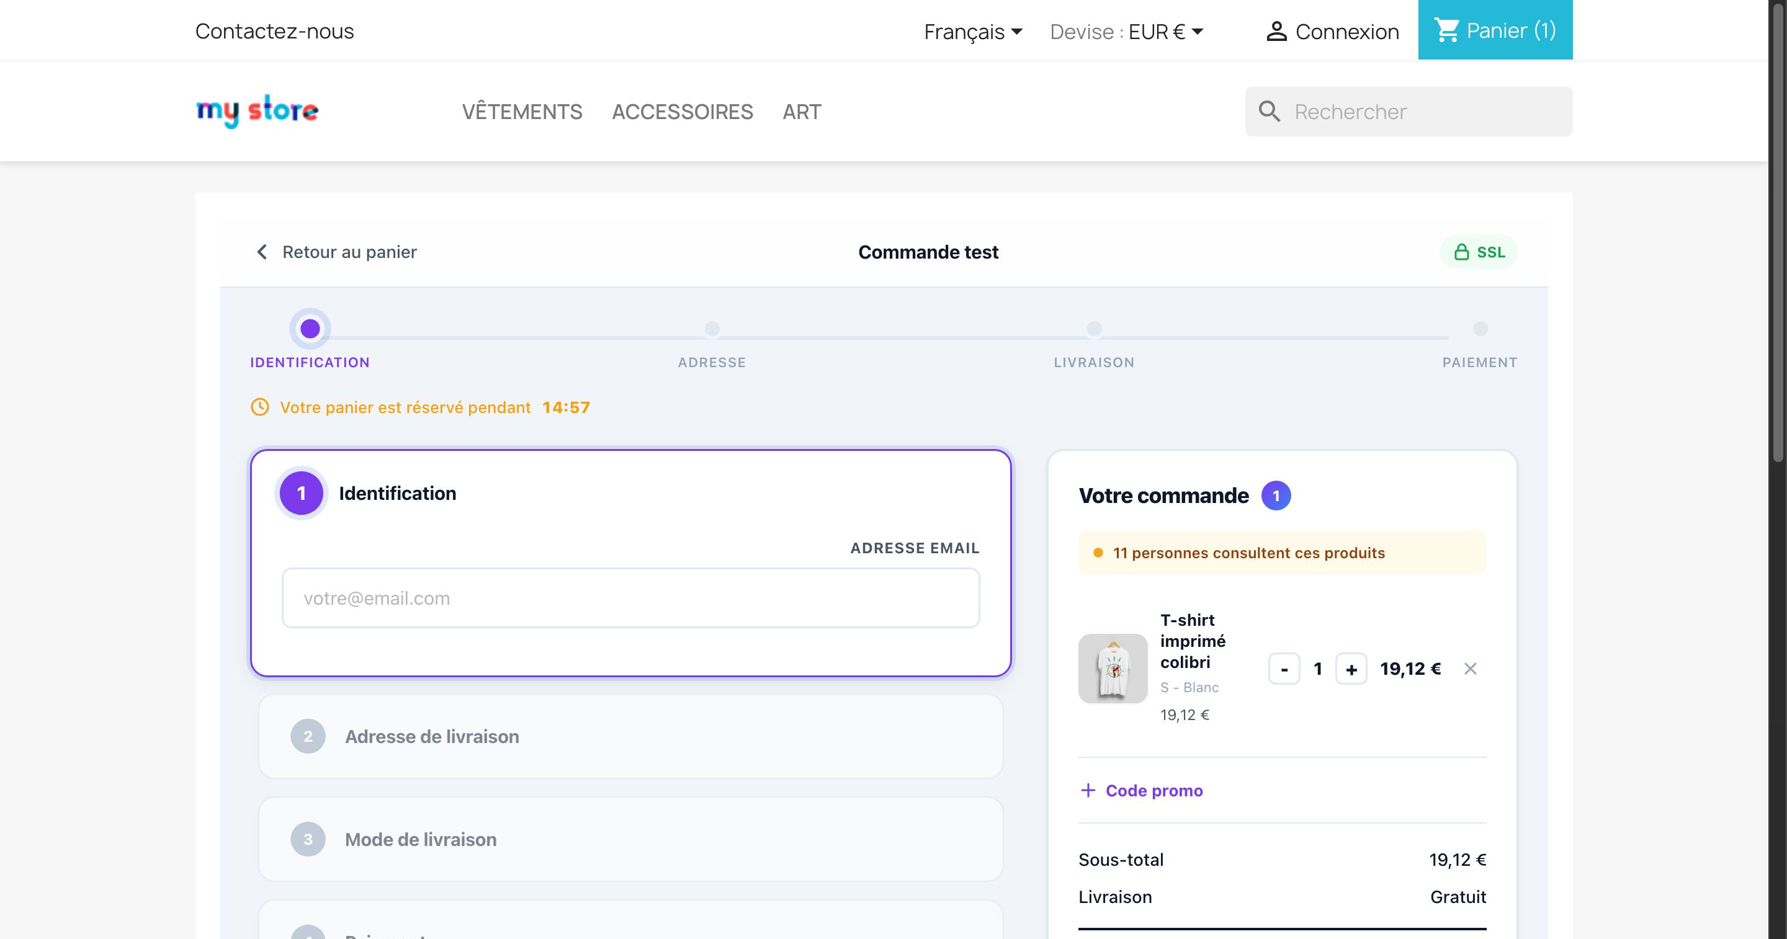
Task: Click the 14:57 countdown timer text
Action: click(x=566, y=407)
